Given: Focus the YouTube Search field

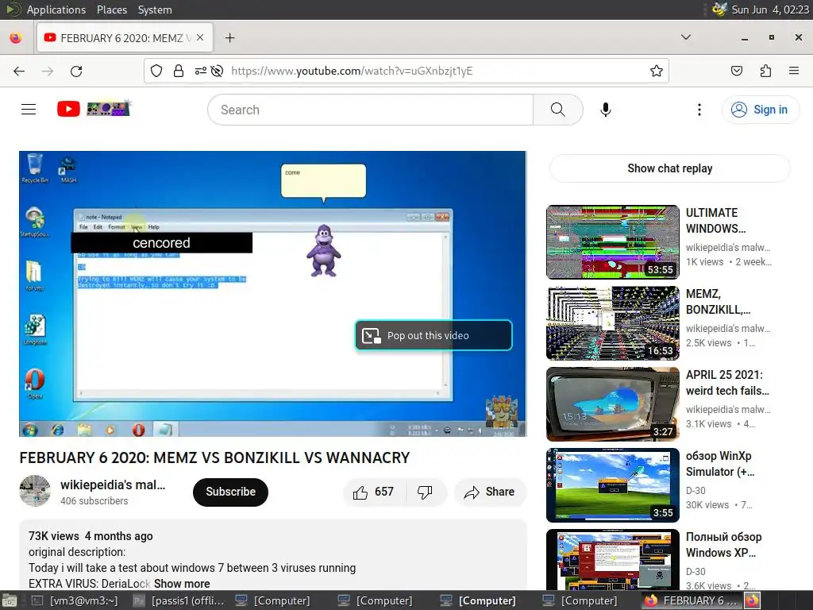Looking at the screenshot, I should coord(371,110).
